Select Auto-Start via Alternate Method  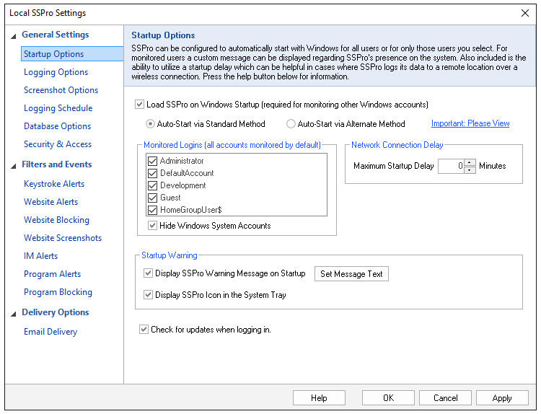(x=291, y=124)
